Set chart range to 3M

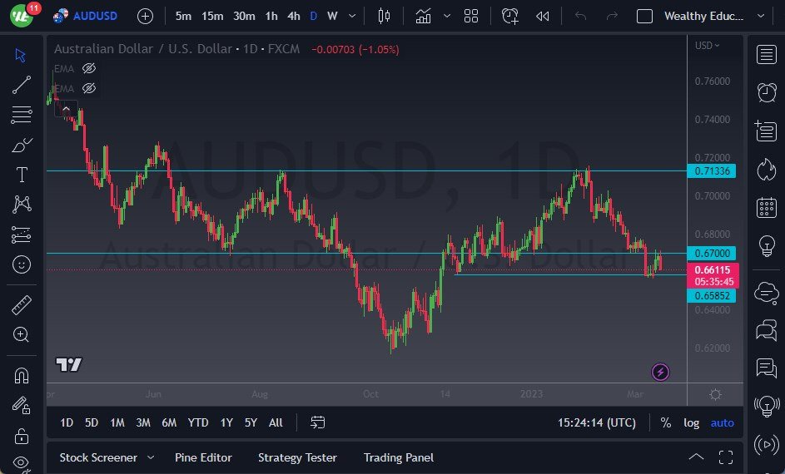tap(143, 422)
